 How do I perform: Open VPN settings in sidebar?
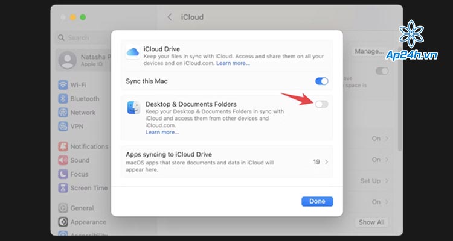(x=71, y=127)
